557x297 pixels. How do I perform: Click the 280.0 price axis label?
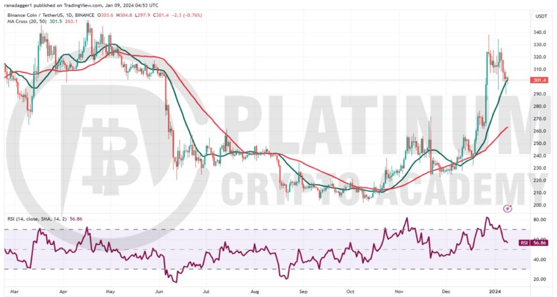point(539,106)
